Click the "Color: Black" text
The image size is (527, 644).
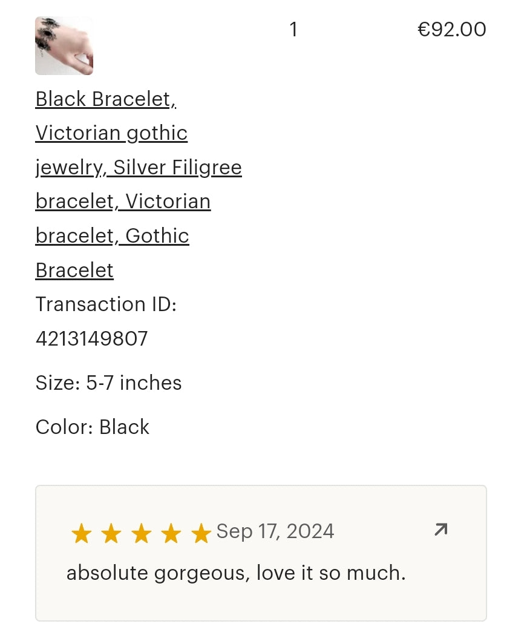[92, 427]
